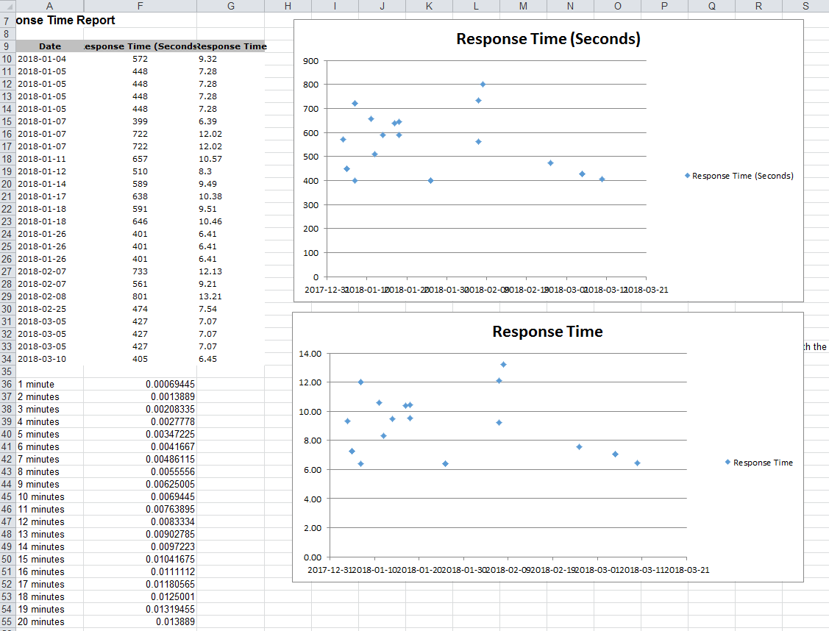Image resolution: width=829 pixels, height=631 pixels.
Task: Select the column A header
Action: pyautogui.click(x=49, y=6)
